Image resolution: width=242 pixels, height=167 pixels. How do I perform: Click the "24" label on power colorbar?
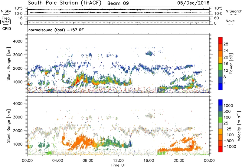[226, 51]
